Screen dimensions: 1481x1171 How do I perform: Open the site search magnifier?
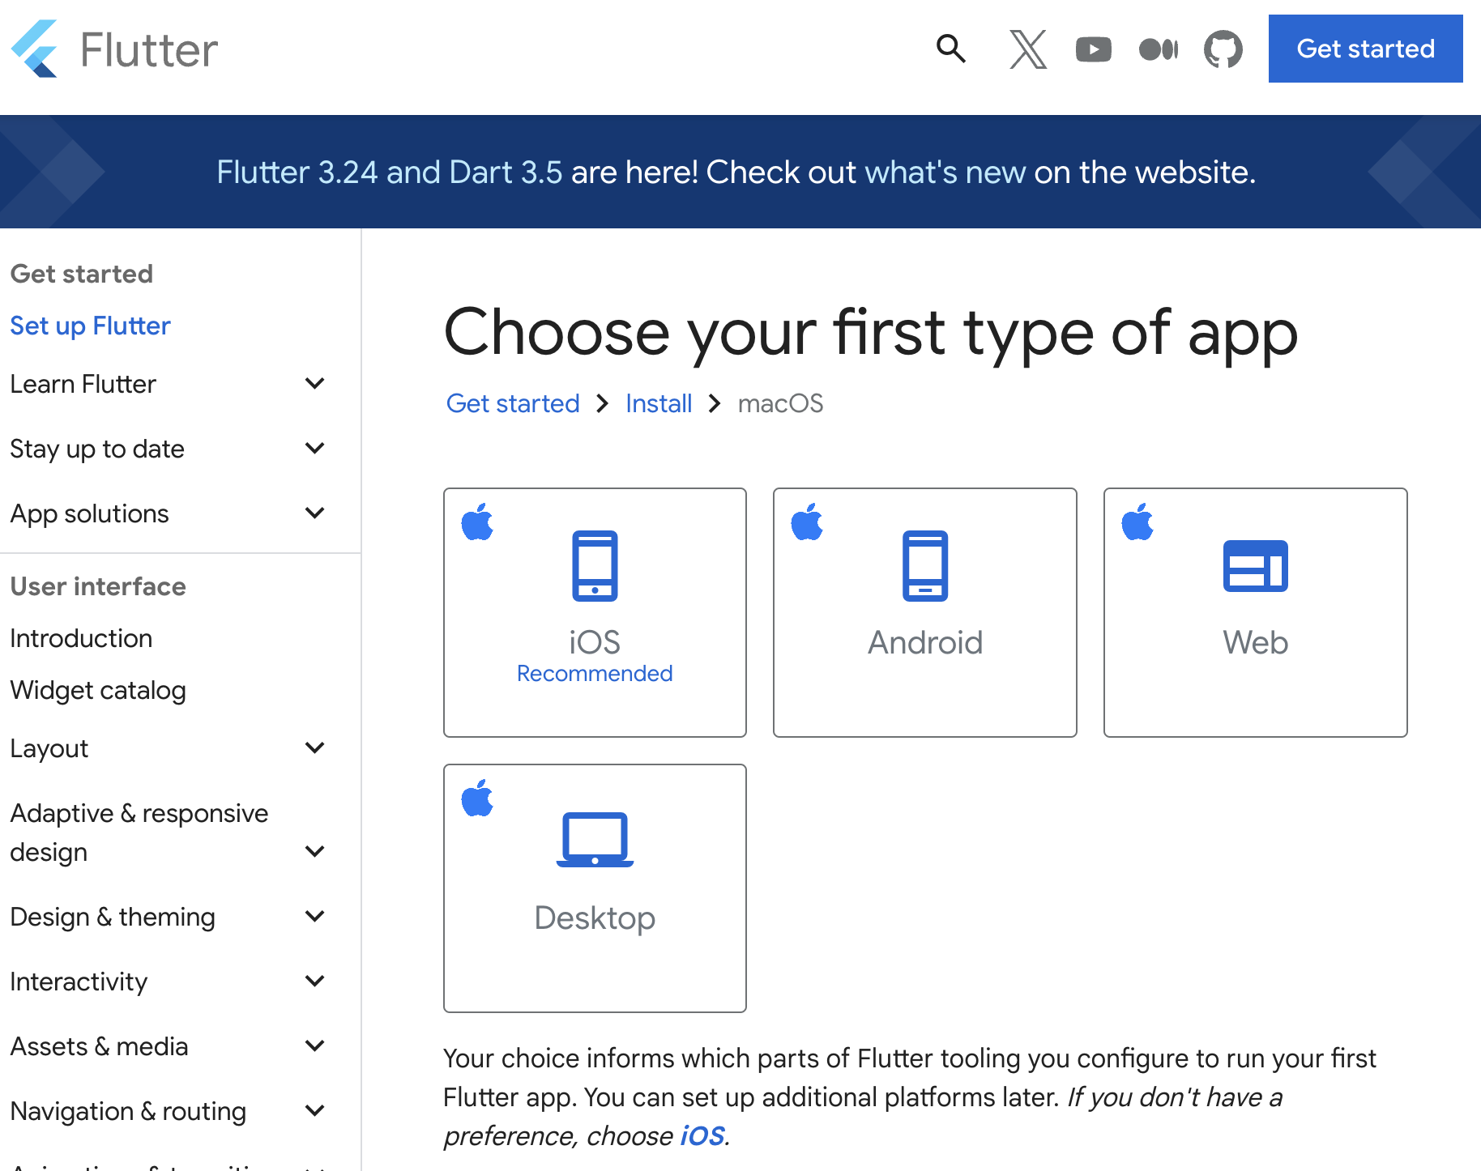pyautogui.click(x=951, y=49)
